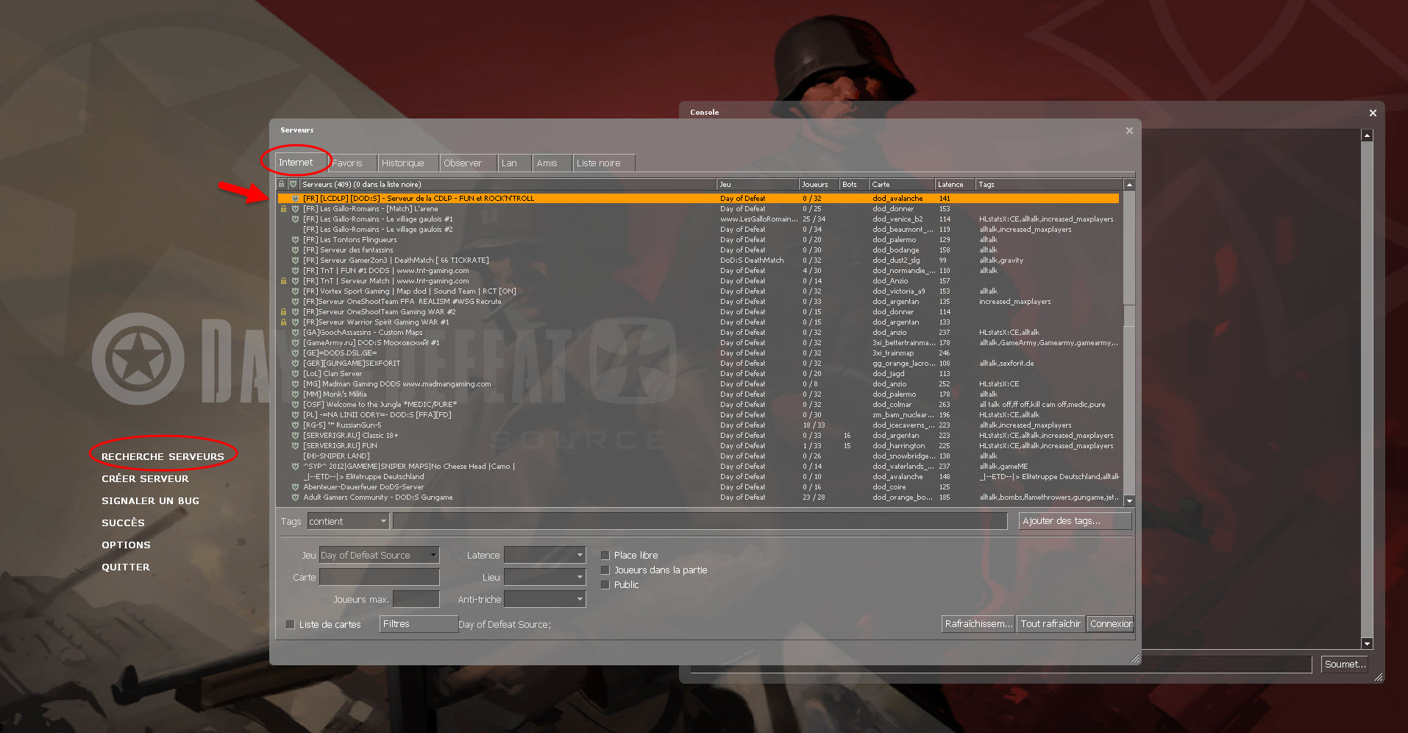Viewport: 1408px width, 733px height.
Task: Click lock icon on Gallo-Romains [Match] L'arene
Action: coord(283,209)
